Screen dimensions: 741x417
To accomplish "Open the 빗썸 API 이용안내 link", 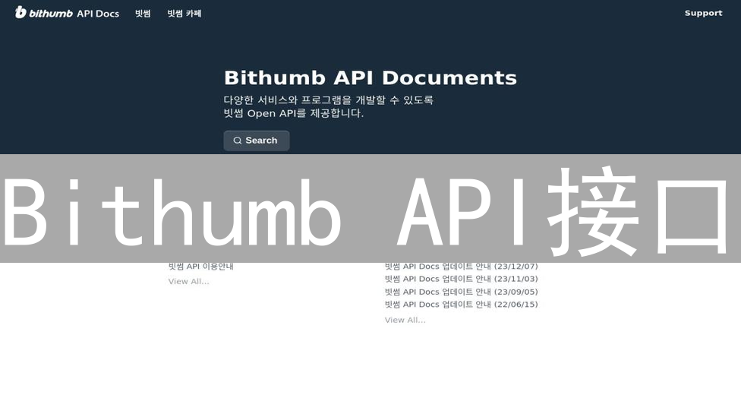I will pos(201,266).
